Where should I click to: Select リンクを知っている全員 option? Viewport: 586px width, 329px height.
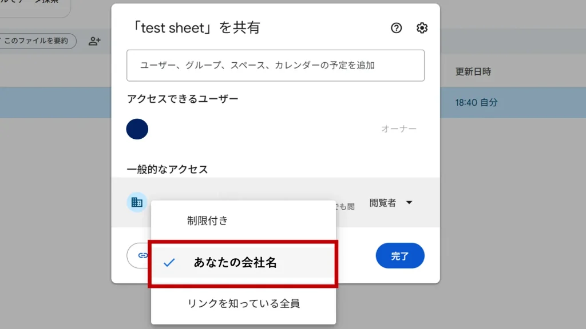pyautogui.click(x=243, y=303)
